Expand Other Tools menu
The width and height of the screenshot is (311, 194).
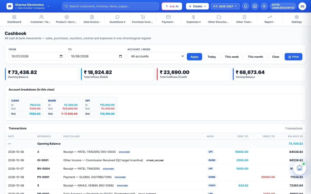tap(244, 19)
